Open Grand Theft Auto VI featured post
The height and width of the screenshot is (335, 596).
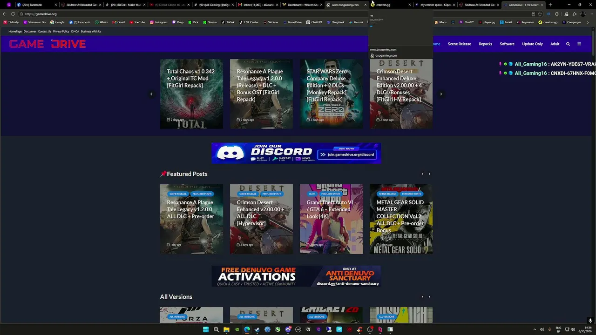click(331, 219)
